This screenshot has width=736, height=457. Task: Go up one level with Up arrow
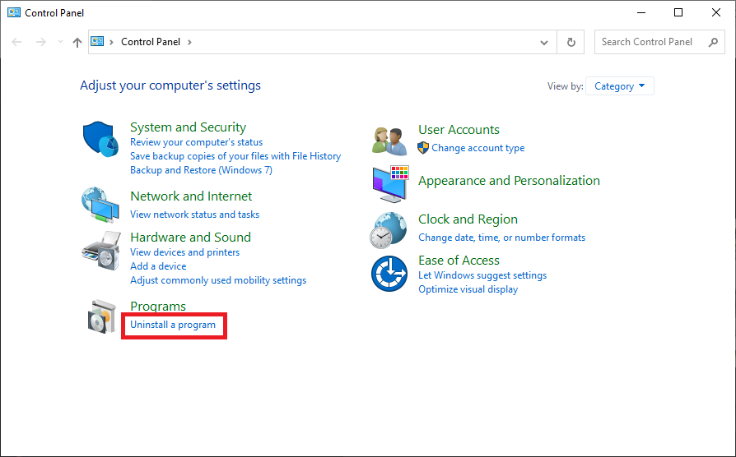(77, 42)
